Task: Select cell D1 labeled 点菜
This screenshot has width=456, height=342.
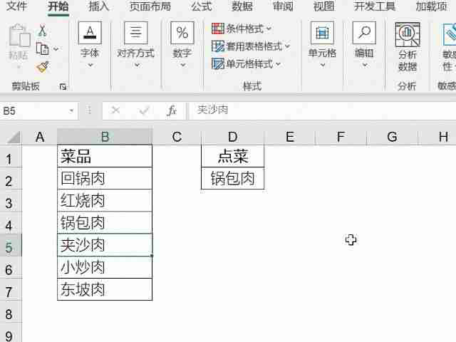Action: pos(233,156)
